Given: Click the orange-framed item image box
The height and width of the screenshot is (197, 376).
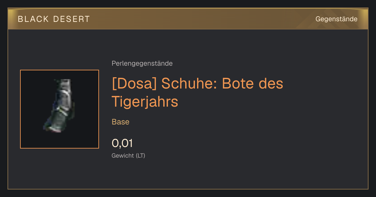Looking at the screenshot, I should tap(60, 109).
